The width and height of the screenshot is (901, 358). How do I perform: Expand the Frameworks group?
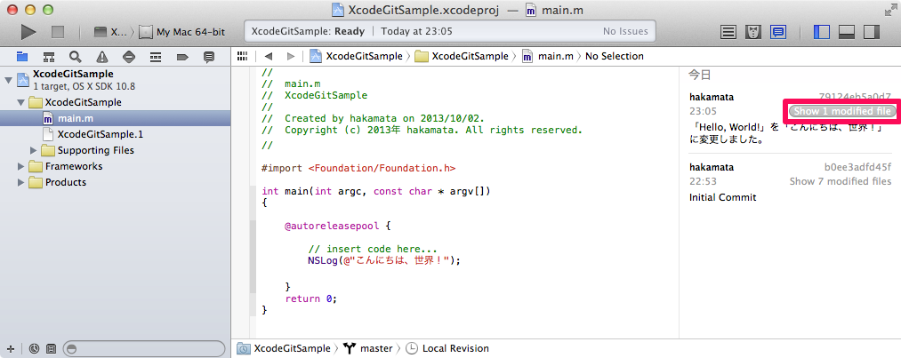[x=22, y=166]
